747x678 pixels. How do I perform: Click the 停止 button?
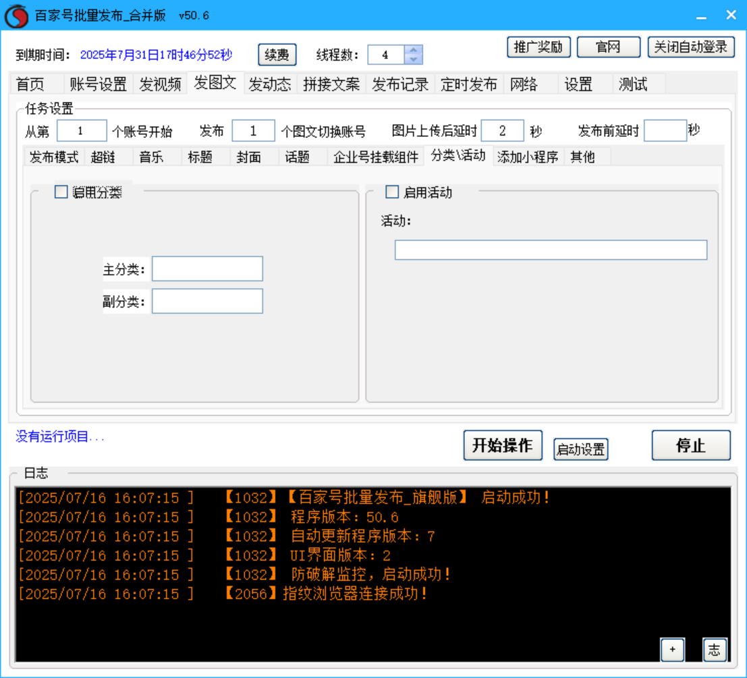click(x=691, y=445)
